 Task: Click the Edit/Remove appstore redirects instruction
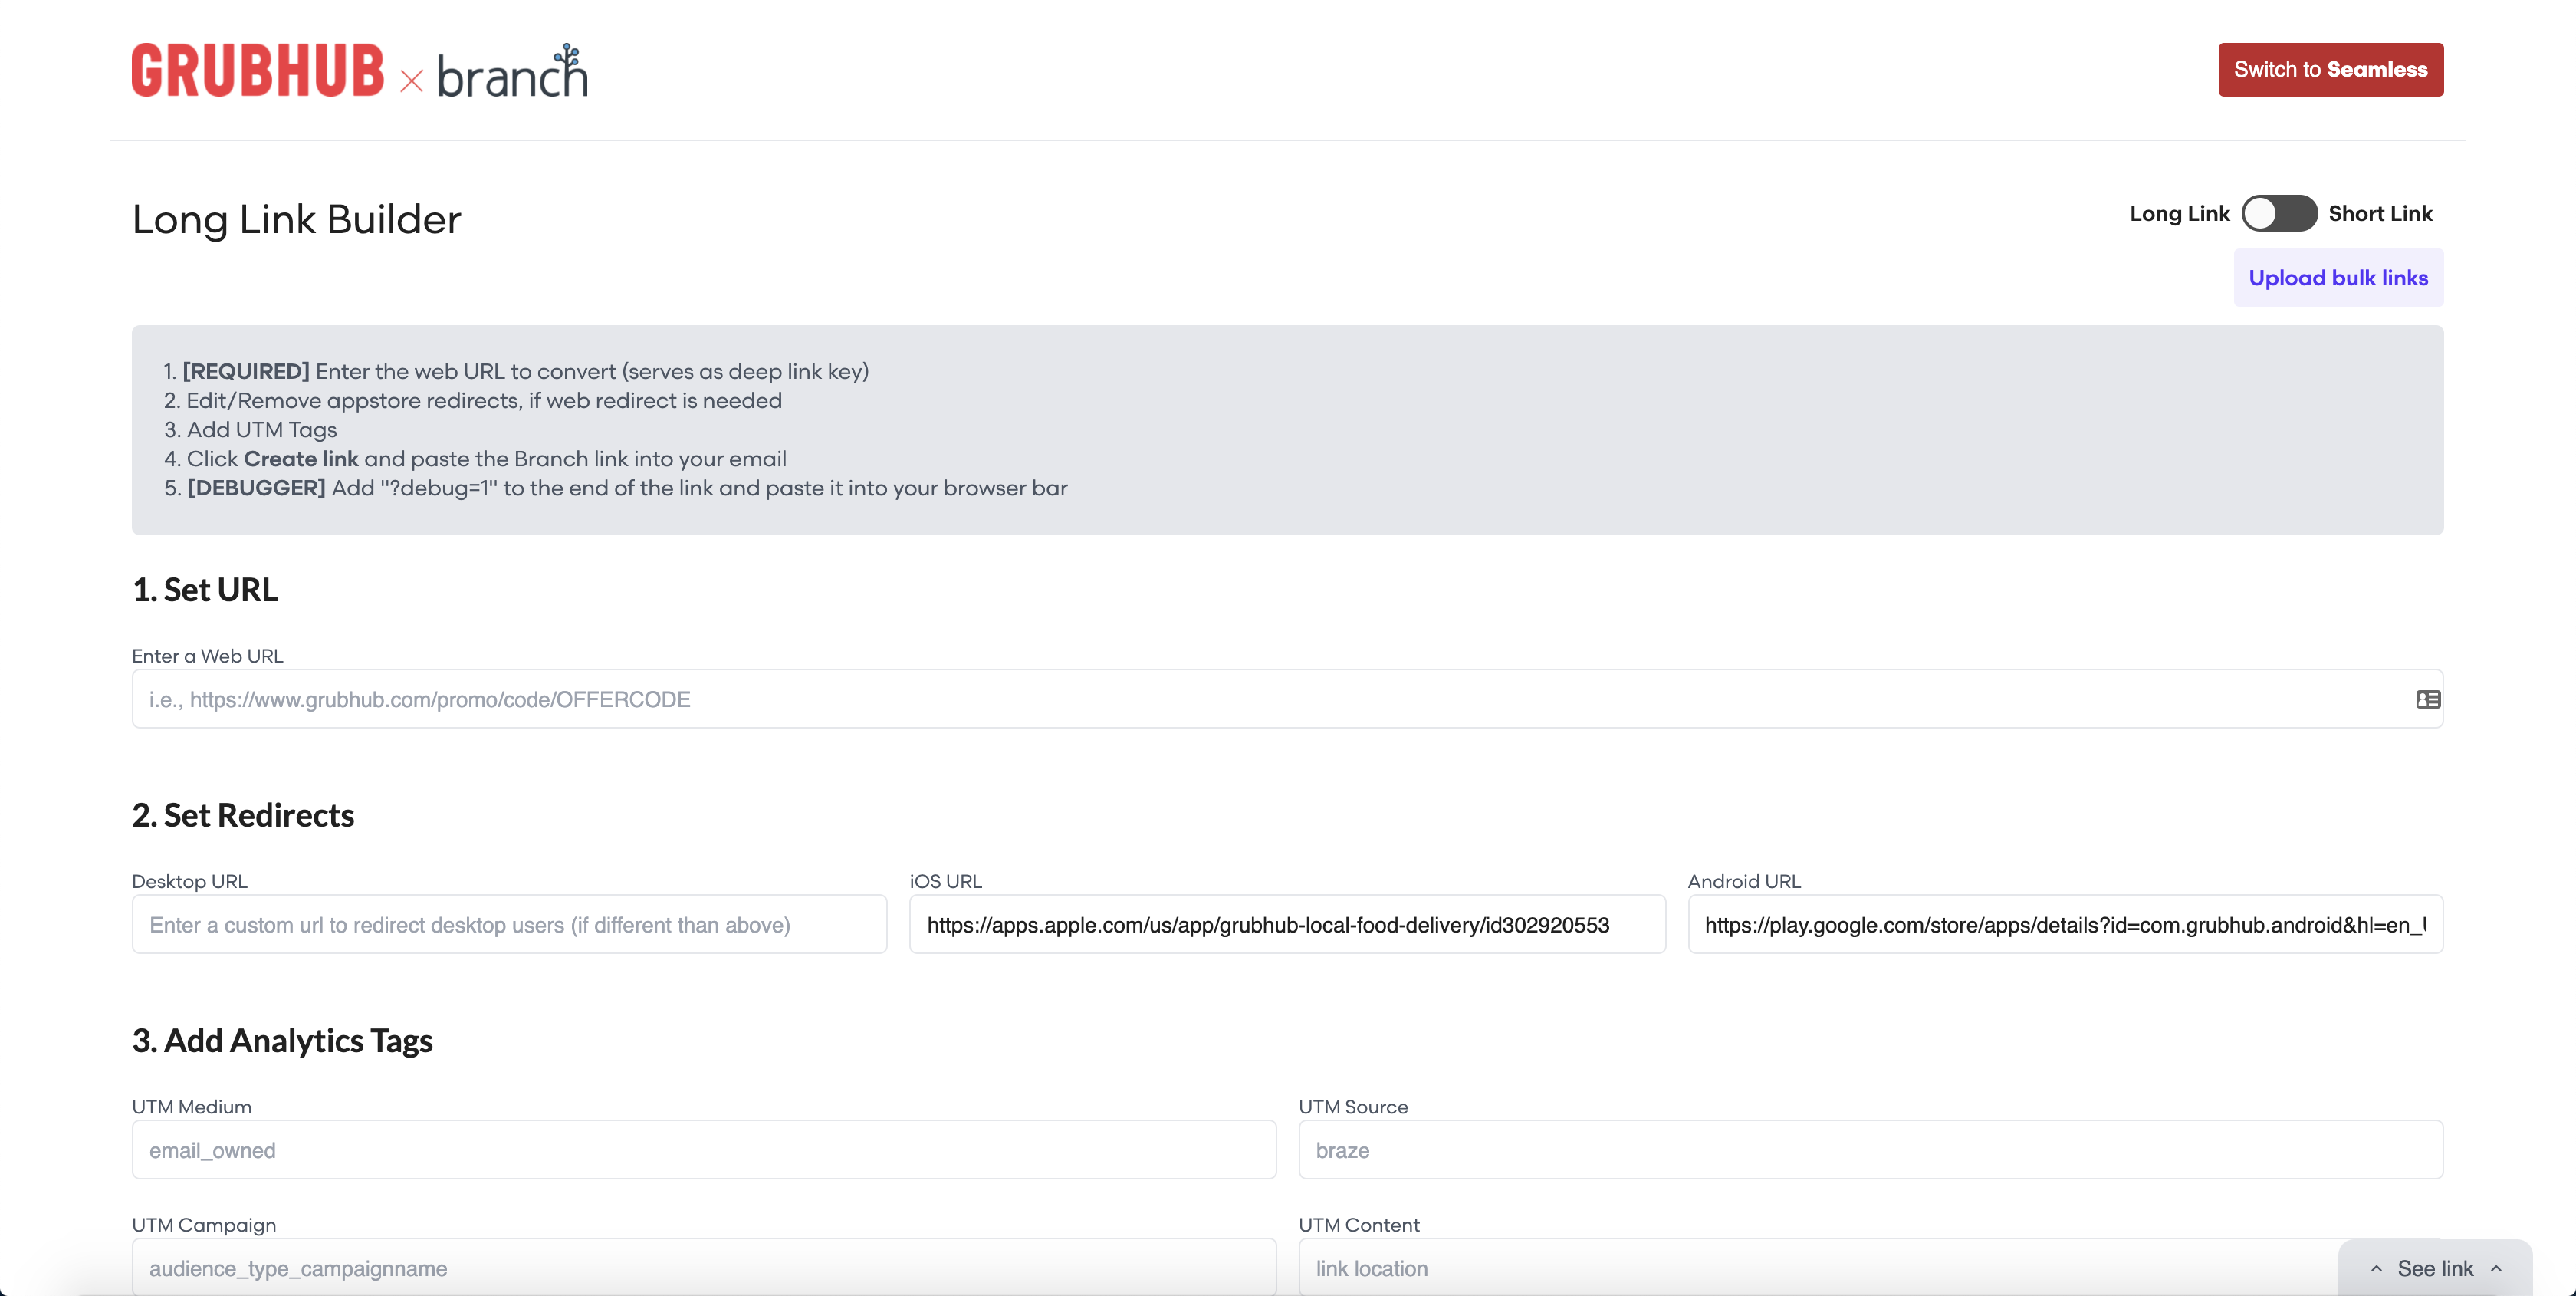click(473, 400)
